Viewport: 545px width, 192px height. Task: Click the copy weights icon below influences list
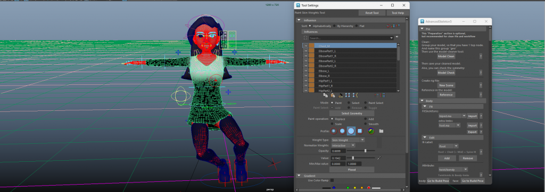coord(325,95)
